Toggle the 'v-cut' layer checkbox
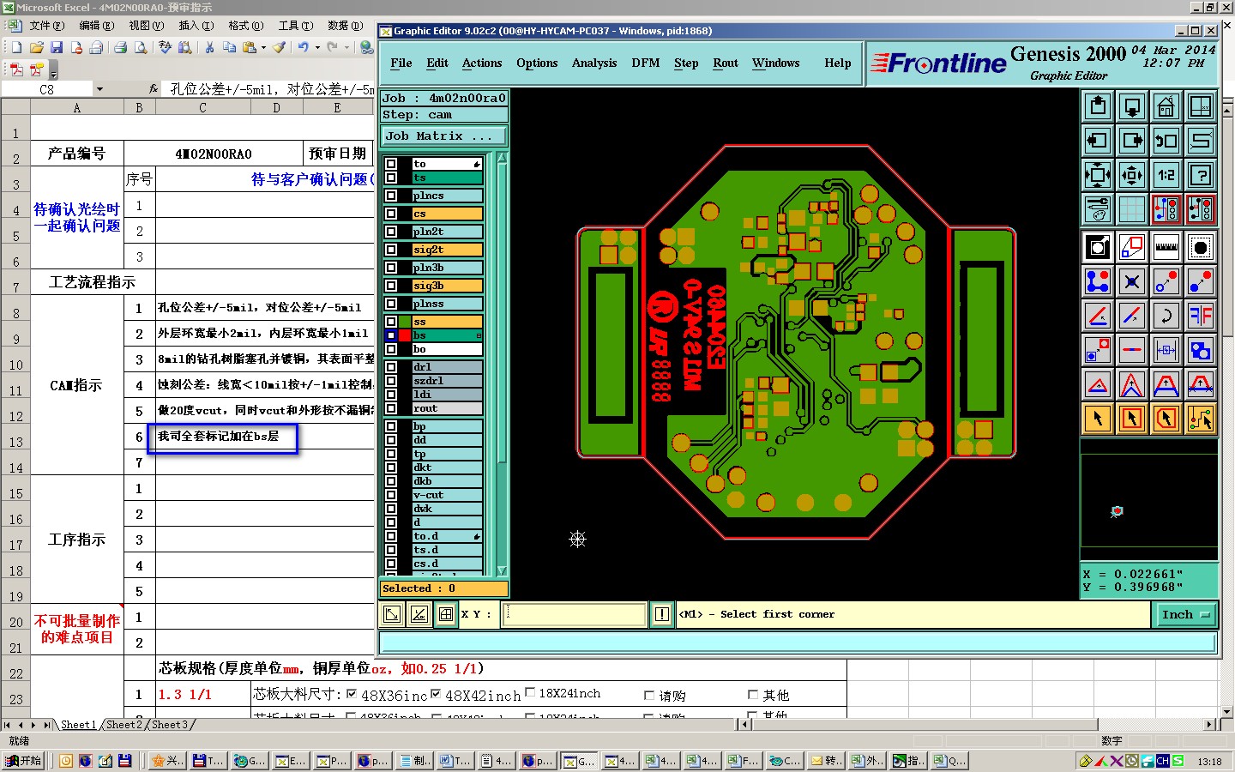 pos(391,495)
